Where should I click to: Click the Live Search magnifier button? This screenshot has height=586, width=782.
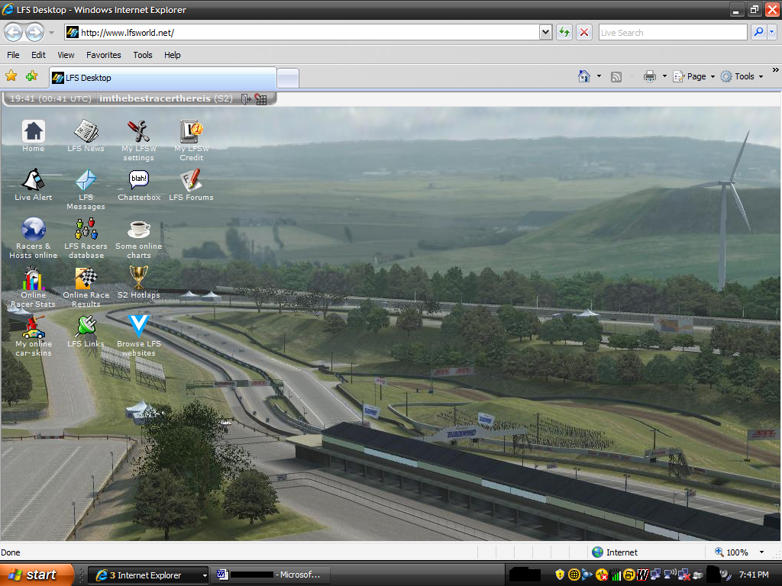tap(758, 32)
